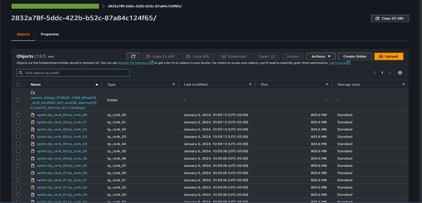The width and height of the screenshot is (422, 203).
Task: Click the Create folder button
Action: click(355, 56)
